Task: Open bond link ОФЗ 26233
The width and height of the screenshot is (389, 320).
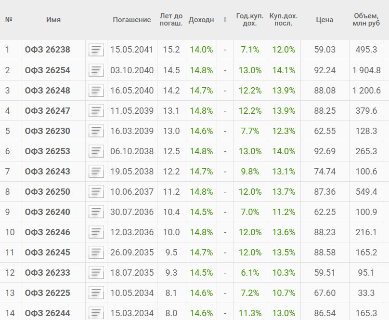Action: click(47, 273)
